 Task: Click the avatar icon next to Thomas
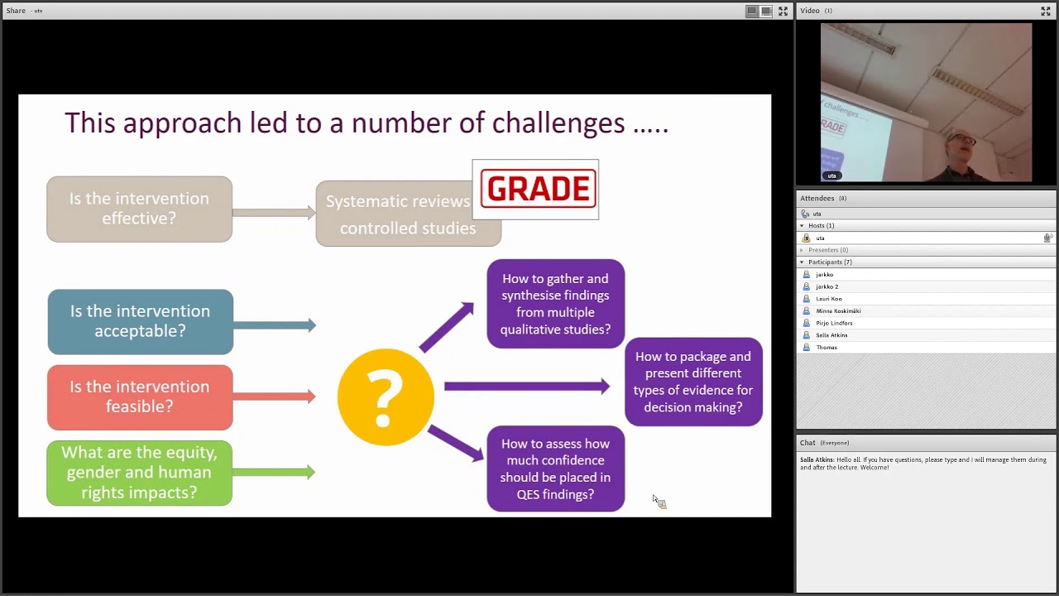[807, 348]
